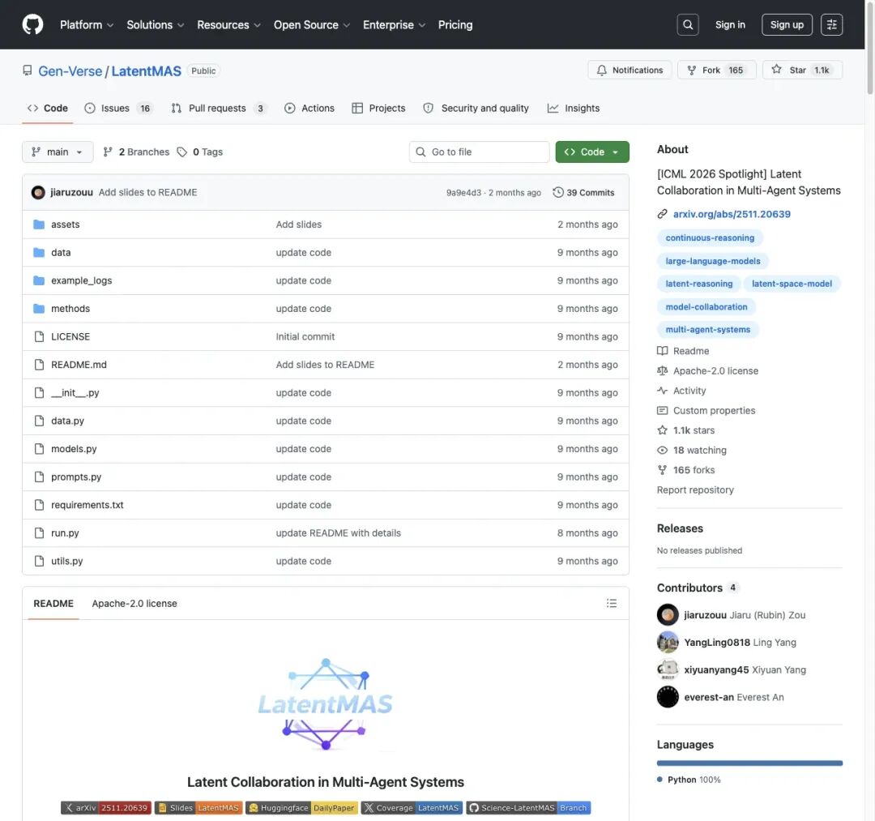Click the Custom properties link
The width and height of the screenshot is (875, 821).
point(714,410)
